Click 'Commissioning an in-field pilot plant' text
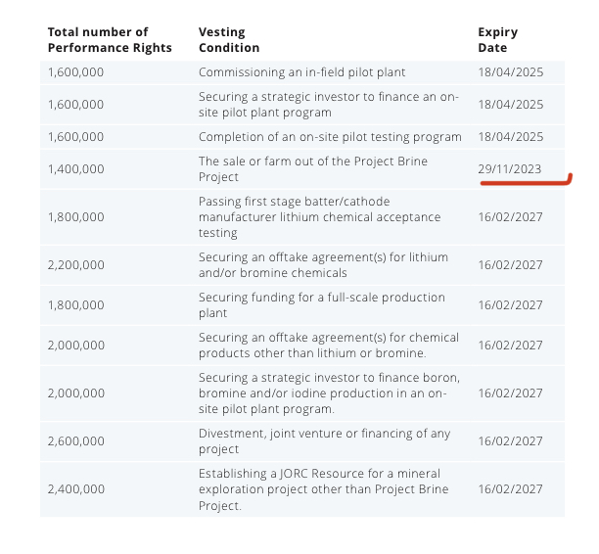This screenshot has width=599, height=554. (x=301, y=72)
